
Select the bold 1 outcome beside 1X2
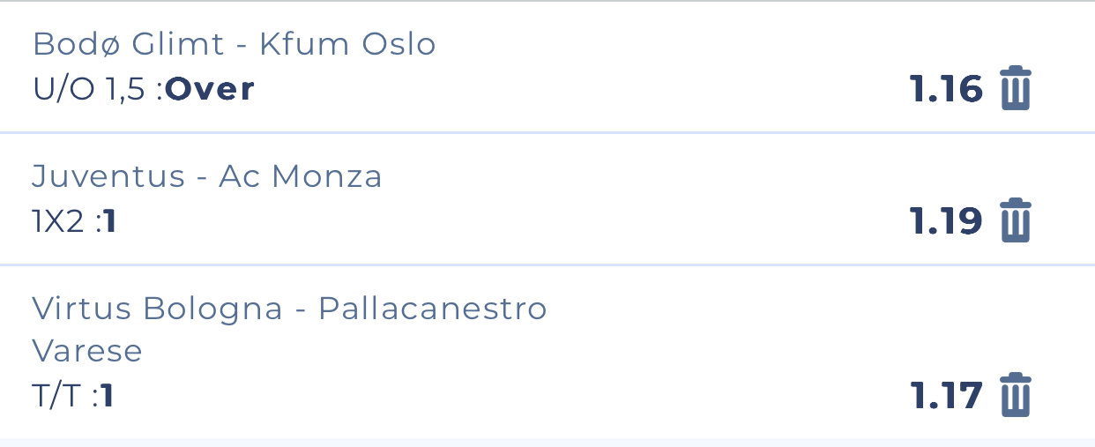coord(110,221)
